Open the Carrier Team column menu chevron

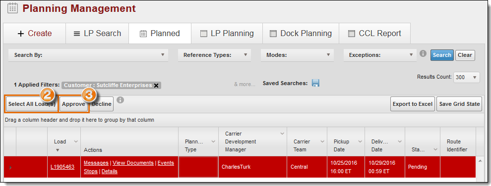322,141
